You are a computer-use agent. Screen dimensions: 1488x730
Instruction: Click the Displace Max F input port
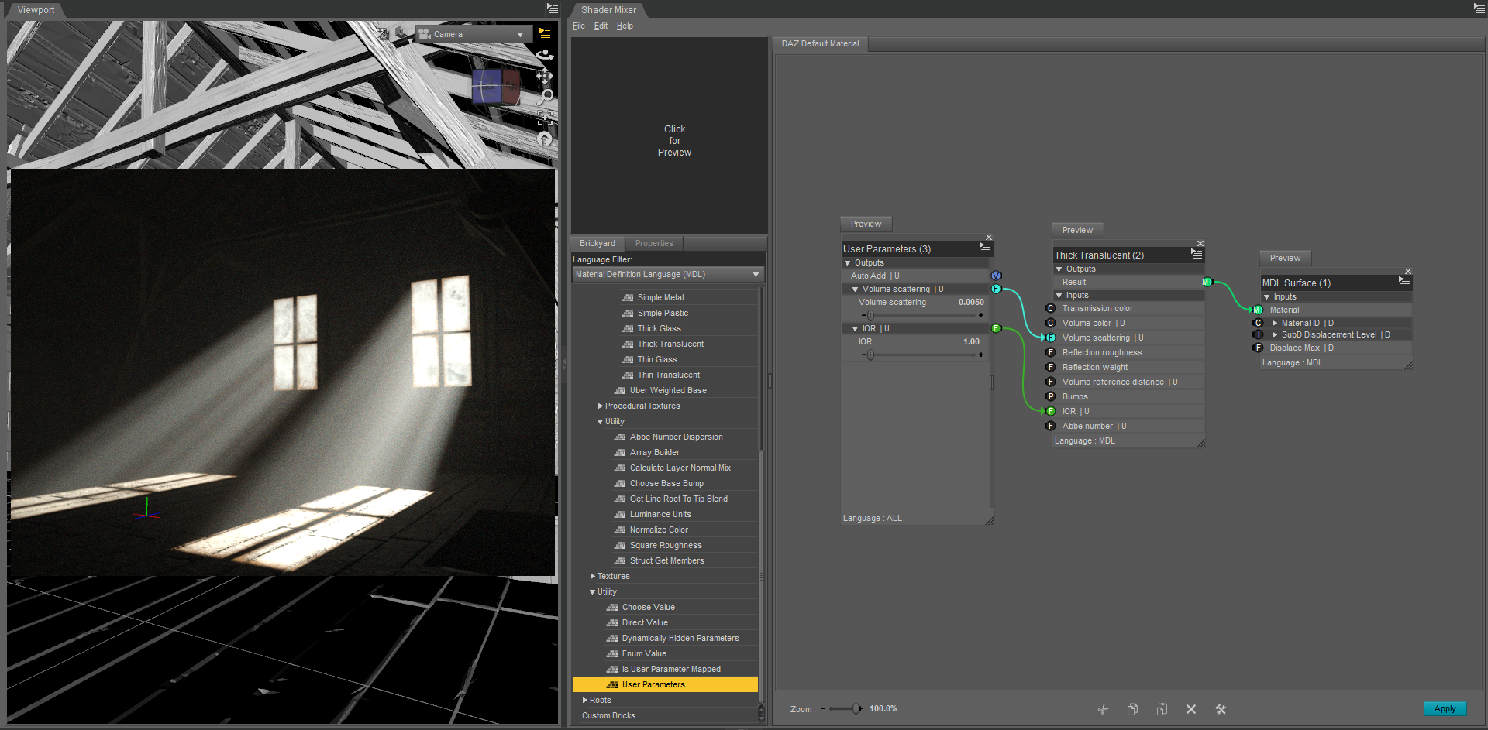pos(1259,348)
